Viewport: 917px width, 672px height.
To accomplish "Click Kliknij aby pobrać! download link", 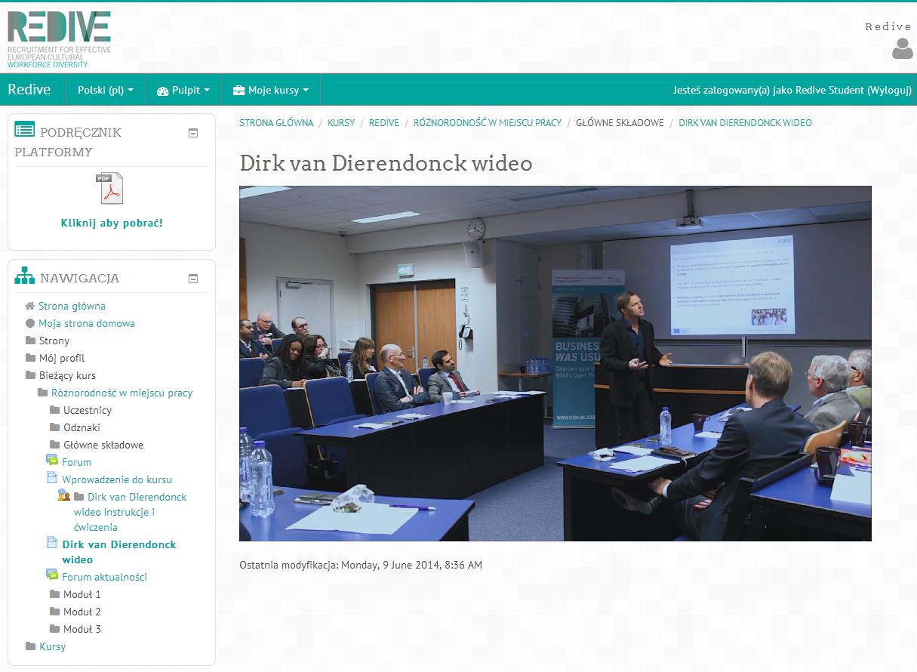I will (112, 223).
